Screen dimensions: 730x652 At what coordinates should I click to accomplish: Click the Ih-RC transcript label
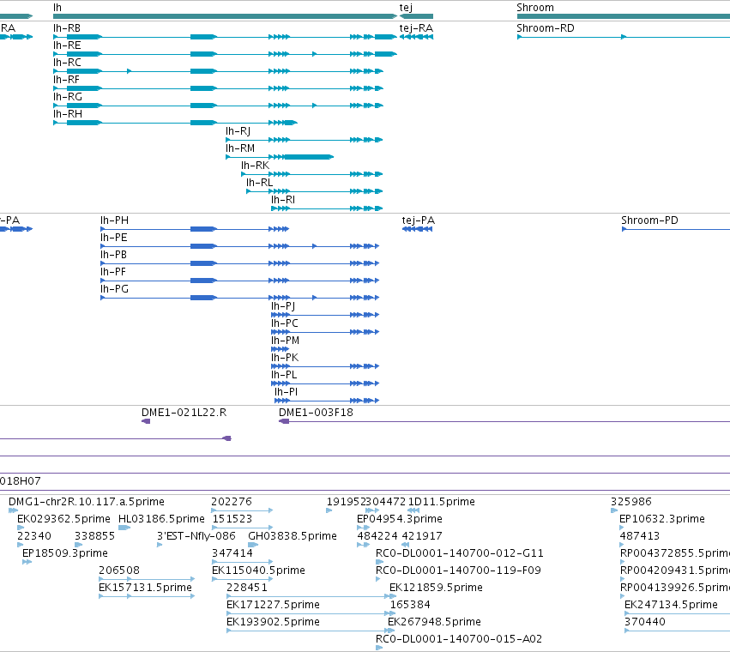coord(67,63)
